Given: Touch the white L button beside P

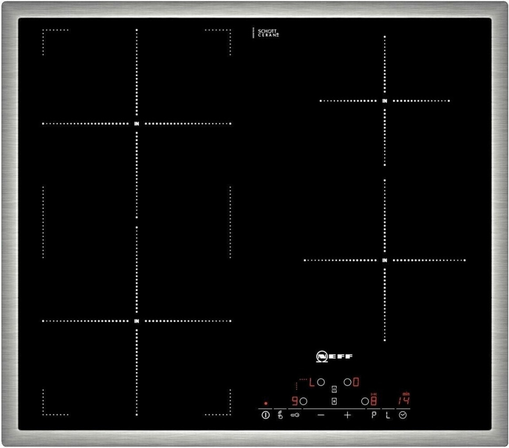Looking at the screenshot, I should 388,415.
